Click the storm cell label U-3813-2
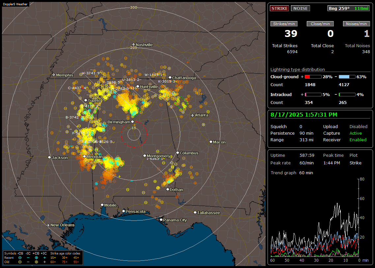The width and height of the screenshot is (375, 268). click(x=130, y=80)
